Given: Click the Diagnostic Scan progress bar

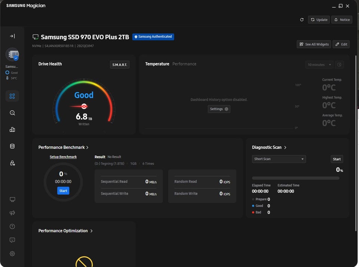Looking at the screenshot, I should point(295,178).
